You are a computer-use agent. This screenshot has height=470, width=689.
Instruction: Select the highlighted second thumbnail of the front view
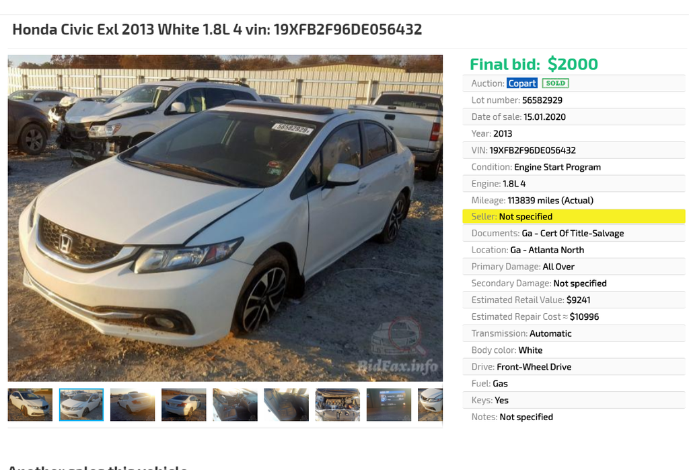[x=81, y=405]
